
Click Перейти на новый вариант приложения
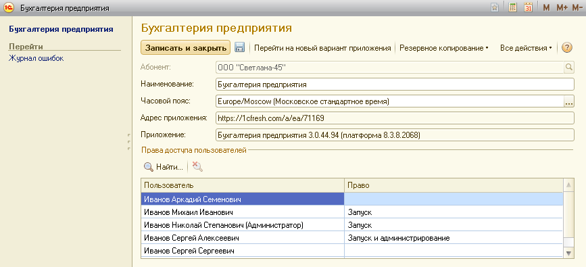point(322,48)
